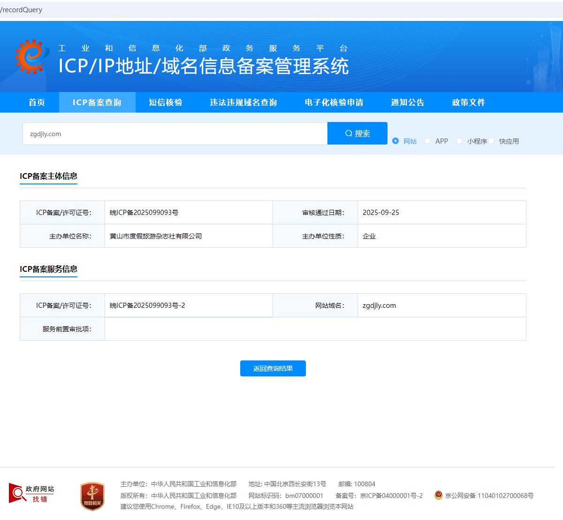This screenshot has width=563, height=520.
Task: Click the 党政机关 emblem icon in footer
Action: pyautogui.click(x=92, y=495)
